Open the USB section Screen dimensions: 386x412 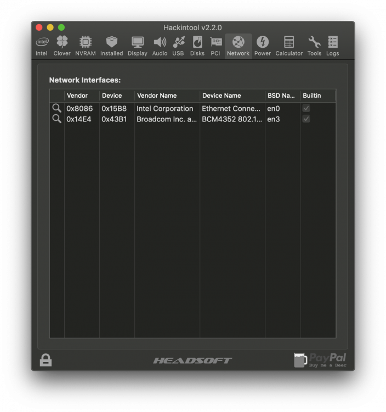178,46
